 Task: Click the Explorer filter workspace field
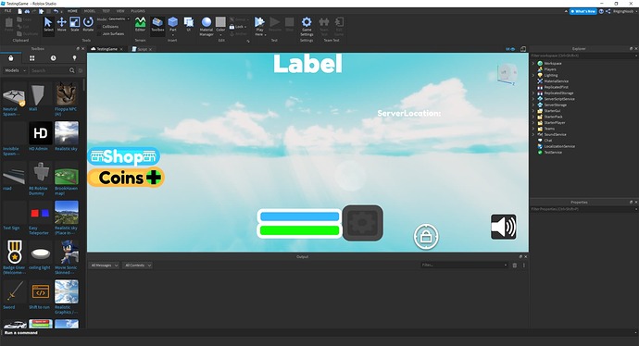tap(583, 56)
